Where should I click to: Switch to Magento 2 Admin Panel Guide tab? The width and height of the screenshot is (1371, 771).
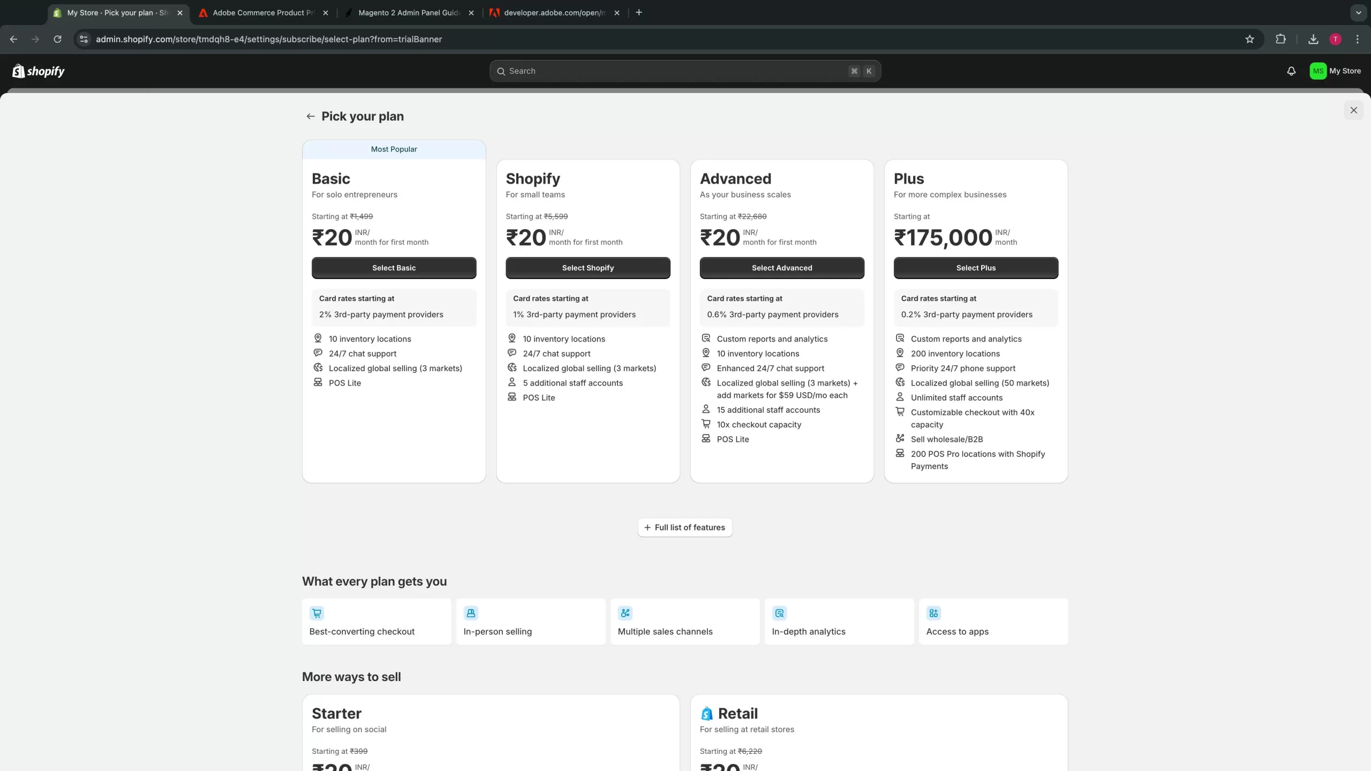click(x=408, y=12)
